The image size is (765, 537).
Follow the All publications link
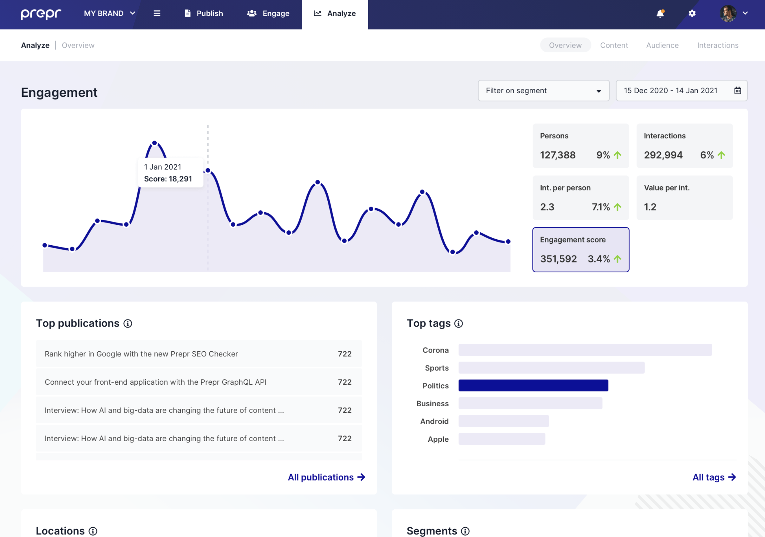(327, 477)
